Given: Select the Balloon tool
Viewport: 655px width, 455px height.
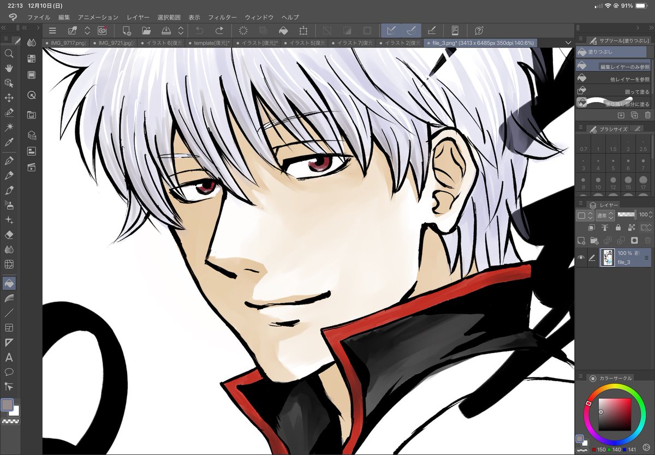Looking at the screenshot, I should [x=9, y=372].
